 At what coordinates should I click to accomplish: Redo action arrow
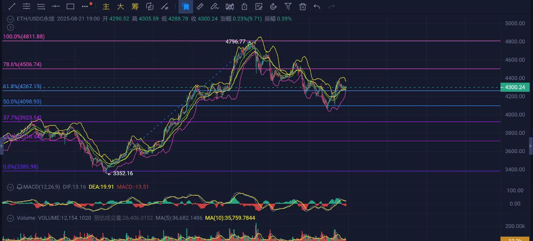pos(332,6)
